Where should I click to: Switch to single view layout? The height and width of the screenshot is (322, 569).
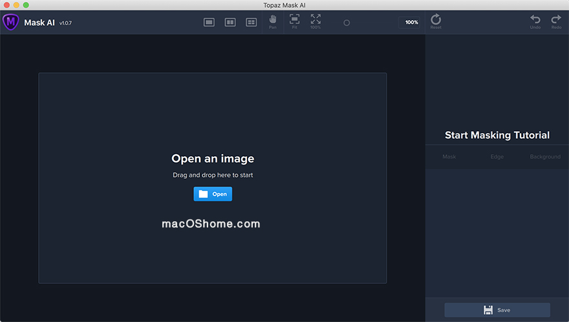(209, 23)
